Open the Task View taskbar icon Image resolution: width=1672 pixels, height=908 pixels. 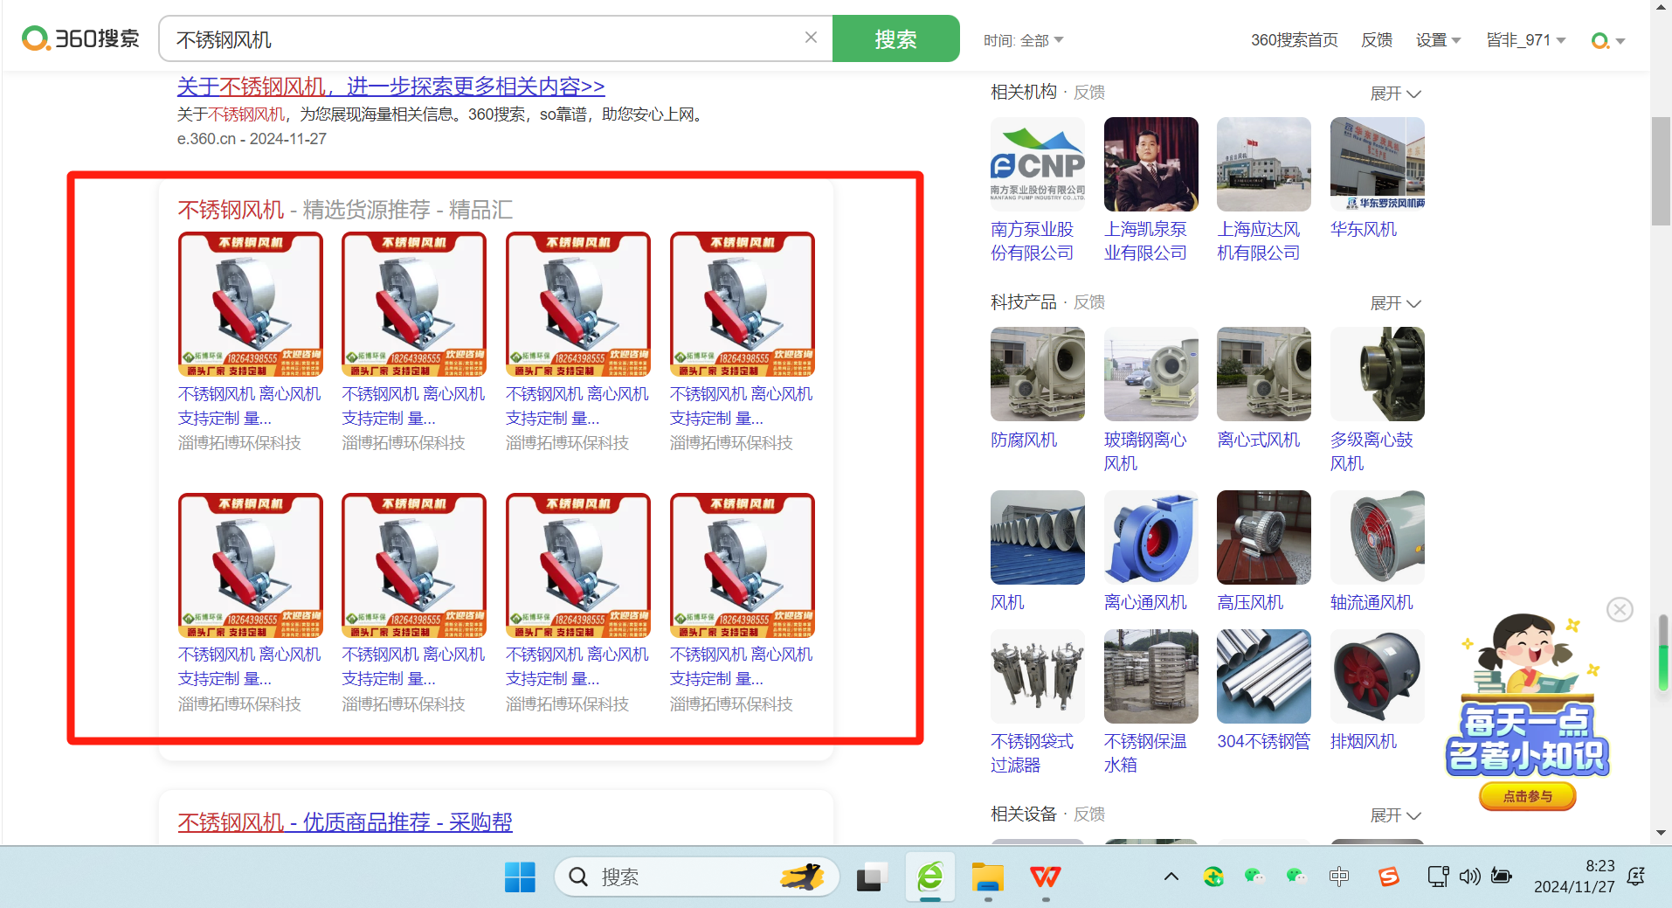872,877
